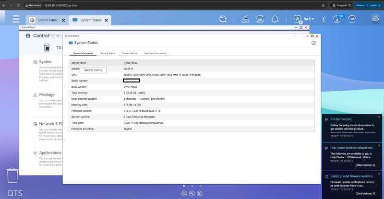The image size is (384, 199).
Task: Click the bottom dock cloud icon
Action: (184, 194)
